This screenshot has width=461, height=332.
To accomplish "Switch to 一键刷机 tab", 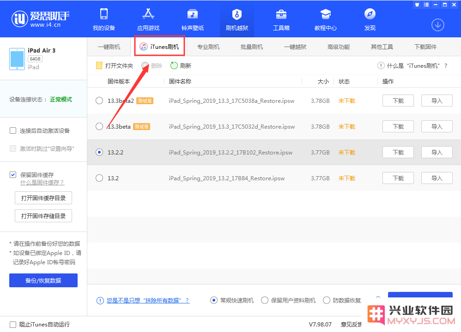I will [x=109, y=47].
